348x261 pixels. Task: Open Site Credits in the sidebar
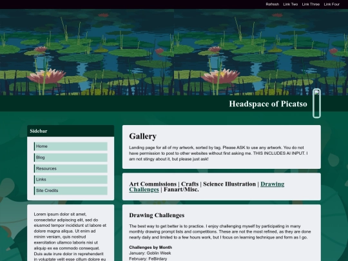(x=71, y=191)
